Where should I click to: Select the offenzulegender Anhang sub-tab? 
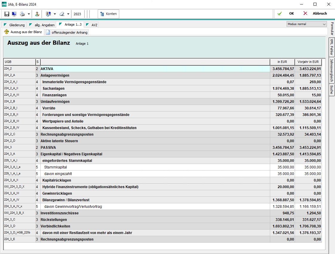pyautogui.click(x=67, y=32)
